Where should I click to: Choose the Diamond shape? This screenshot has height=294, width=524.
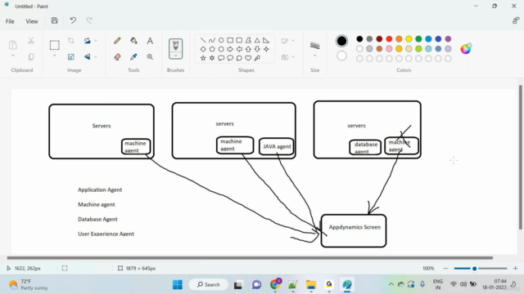coord(203,49)
